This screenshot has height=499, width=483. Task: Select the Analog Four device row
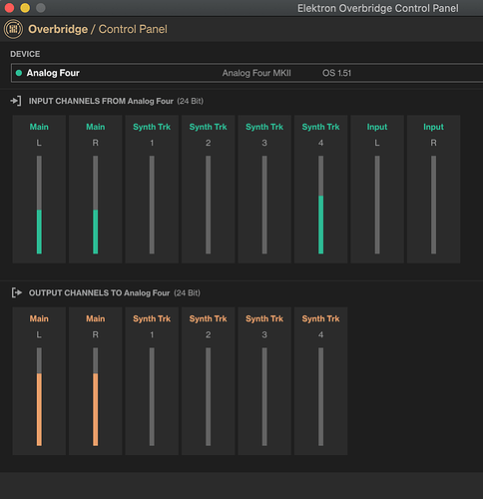(x=247, y=73)
